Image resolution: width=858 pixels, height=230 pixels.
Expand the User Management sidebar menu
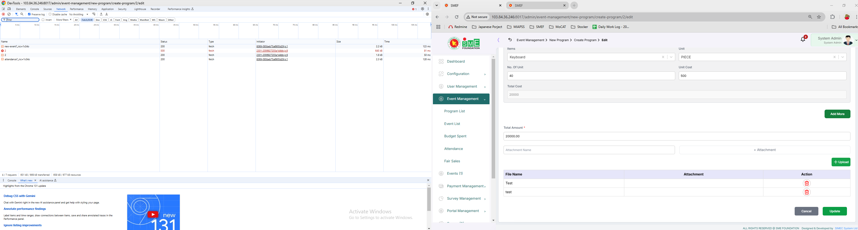[461, 87]
